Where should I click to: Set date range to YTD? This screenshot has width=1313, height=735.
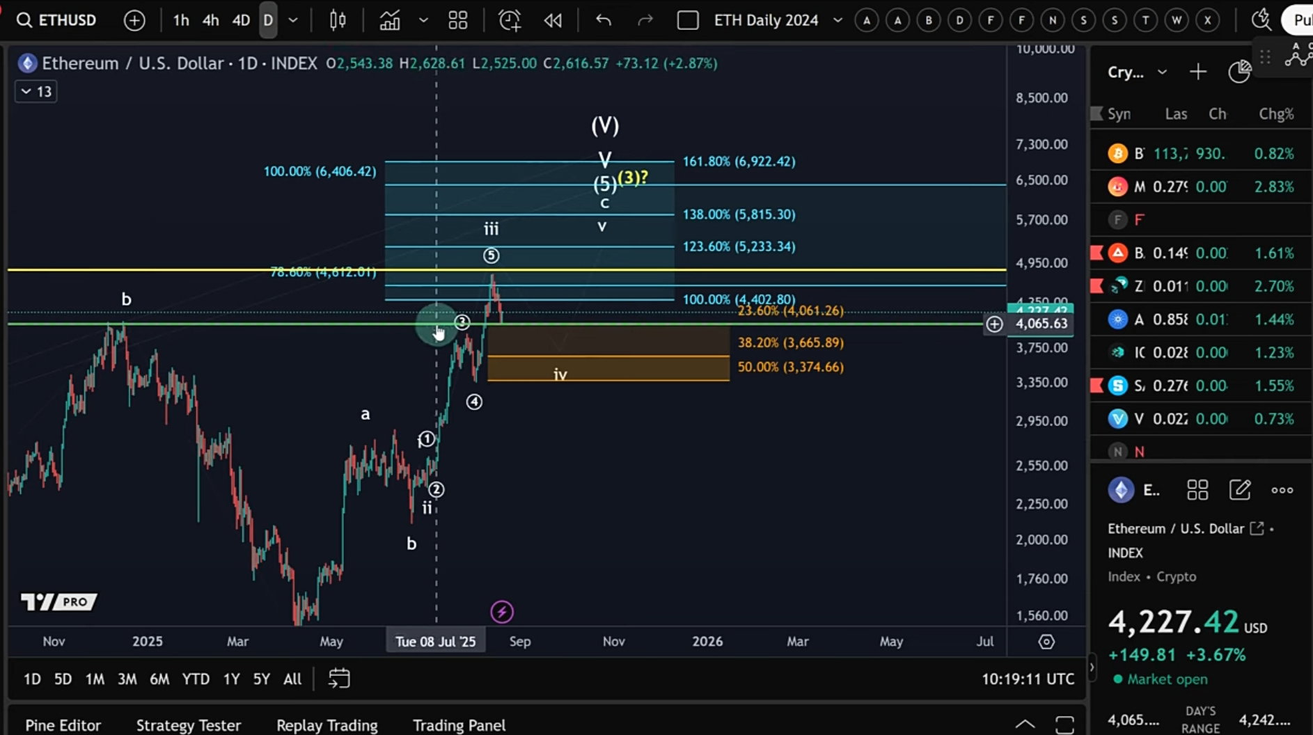tap(196, 679)
